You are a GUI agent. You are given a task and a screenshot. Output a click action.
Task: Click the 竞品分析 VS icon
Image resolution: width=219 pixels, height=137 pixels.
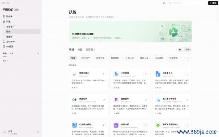116,125
